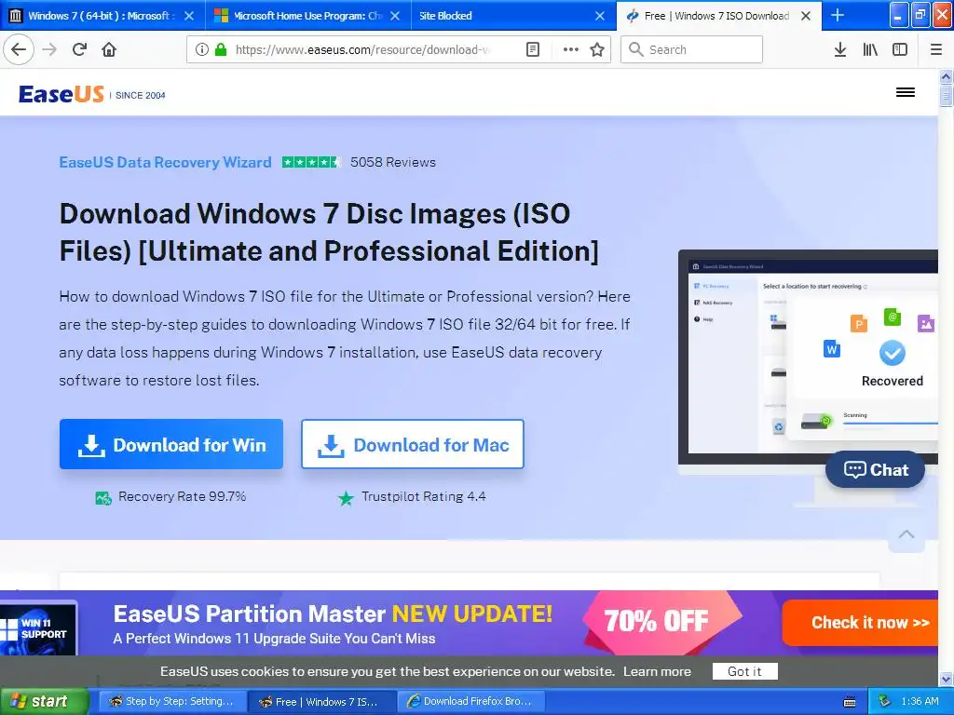
Task: View the green padlock connection details
Action: click(x=221, y=49)
